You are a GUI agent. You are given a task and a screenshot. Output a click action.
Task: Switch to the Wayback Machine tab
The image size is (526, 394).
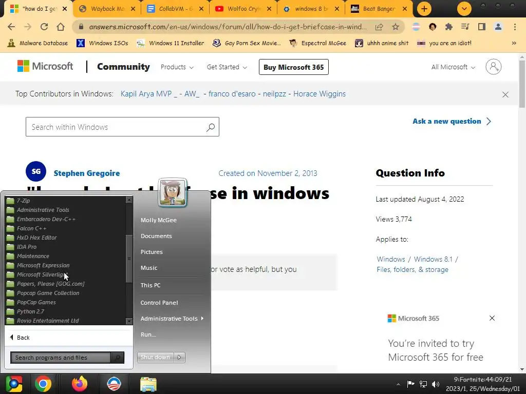[107, 9]
